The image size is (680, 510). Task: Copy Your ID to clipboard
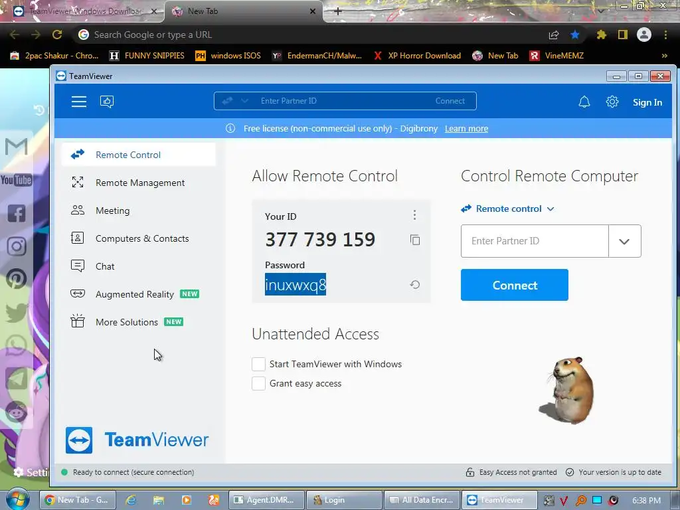(x=415, y=240)
